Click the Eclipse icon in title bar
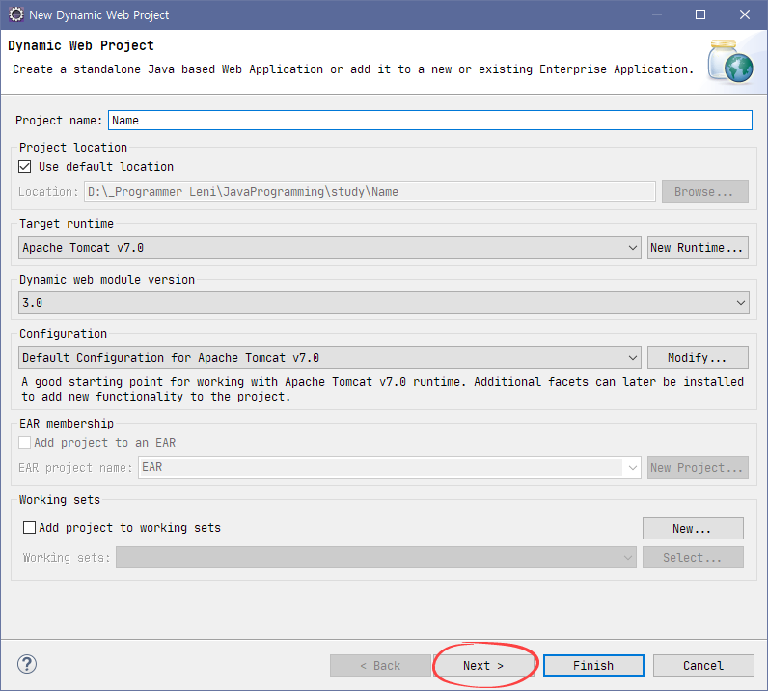This screenshot has height=691, width=768. click(15, 14)
